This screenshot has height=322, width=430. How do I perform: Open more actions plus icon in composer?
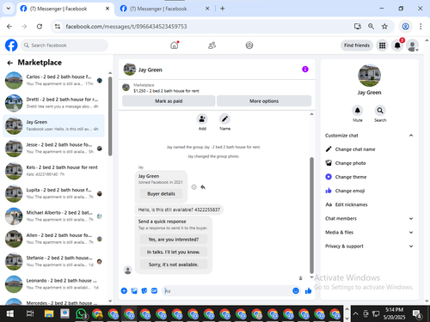pyautogui.click(x=124, y=291)
